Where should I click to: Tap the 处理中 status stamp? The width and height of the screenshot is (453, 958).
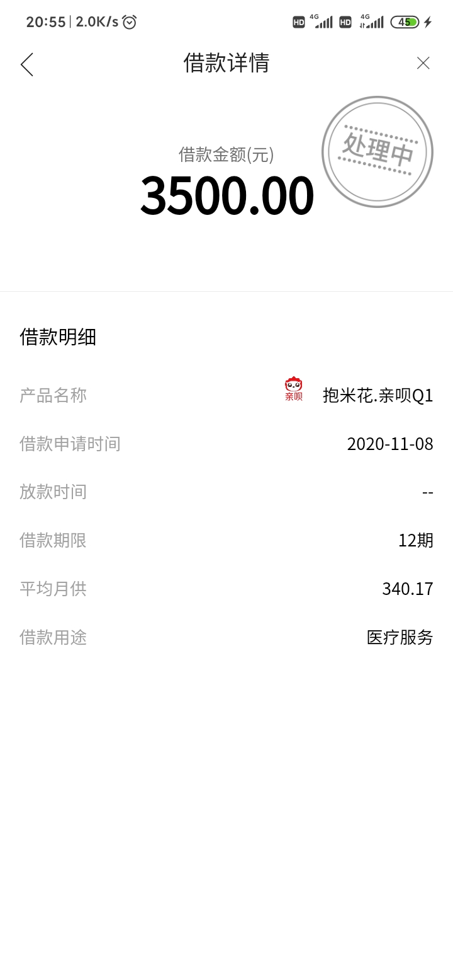pyautogui.click(x=377, y=151)
